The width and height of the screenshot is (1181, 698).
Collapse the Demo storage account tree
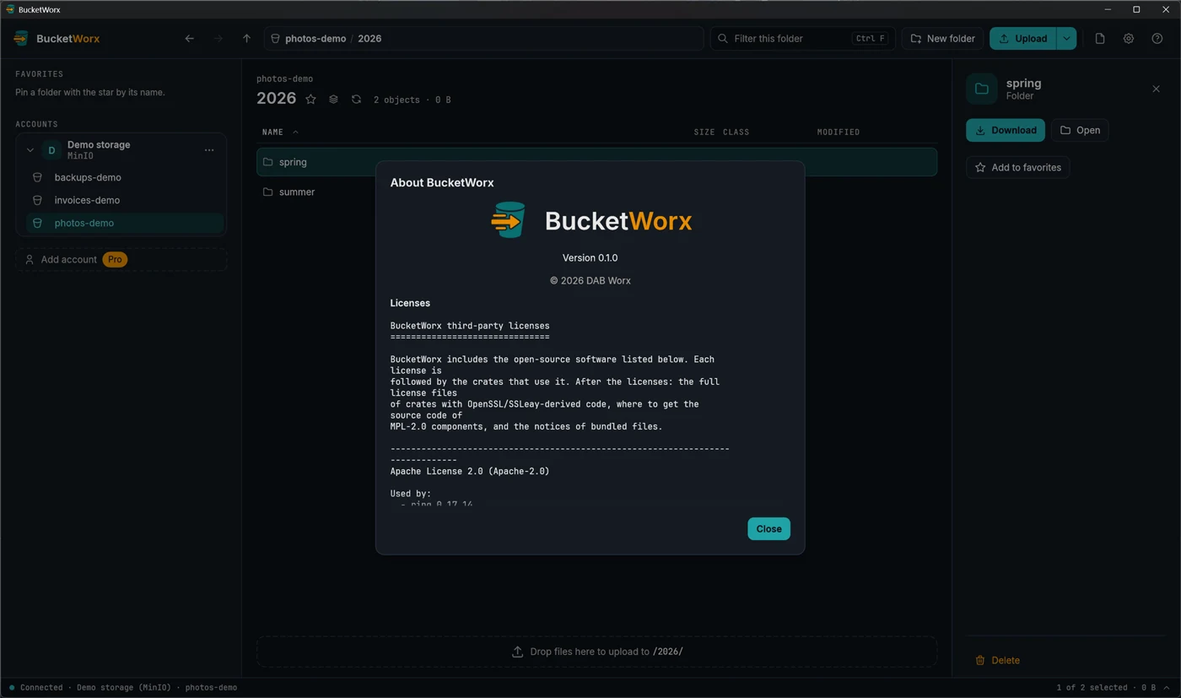point(30,150)
